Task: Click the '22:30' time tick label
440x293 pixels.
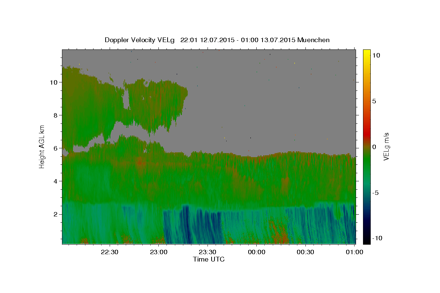Action: click(110, 252)
